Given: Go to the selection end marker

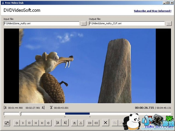Looking at the screenshot, I should pos(96,123).
